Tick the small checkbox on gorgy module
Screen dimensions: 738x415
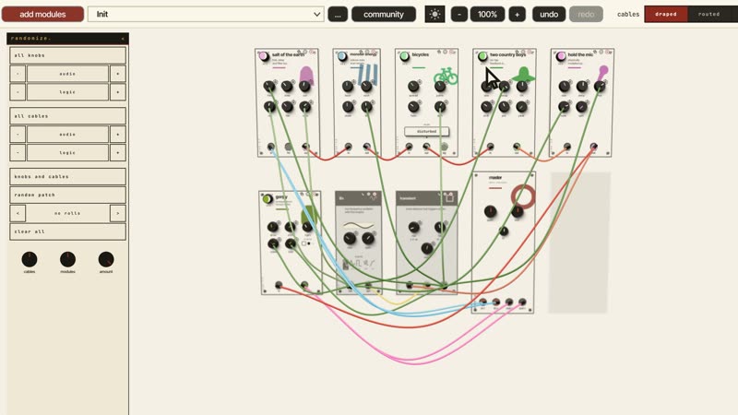304,243
